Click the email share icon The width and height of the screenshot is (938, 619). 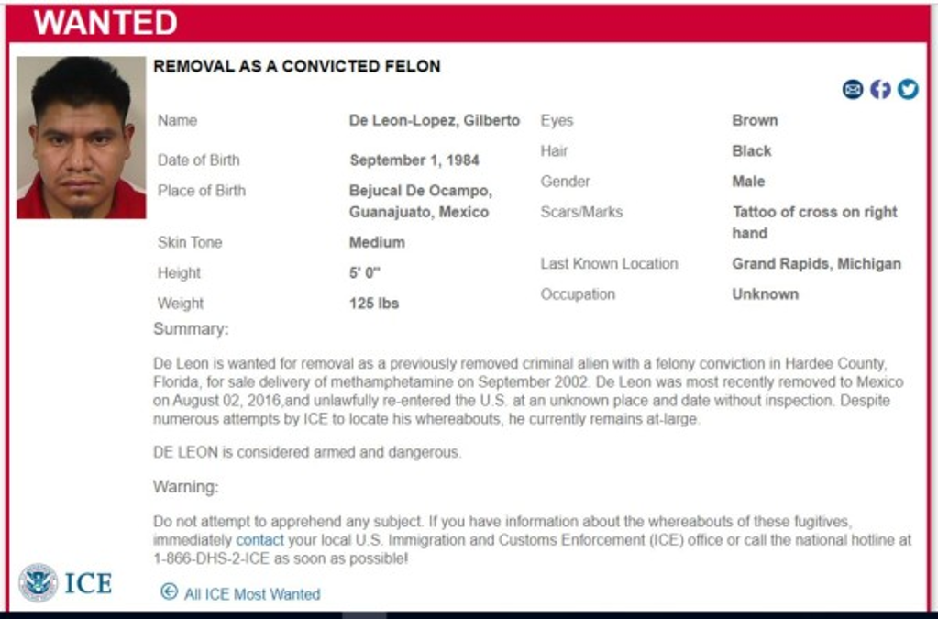point(853,89)
